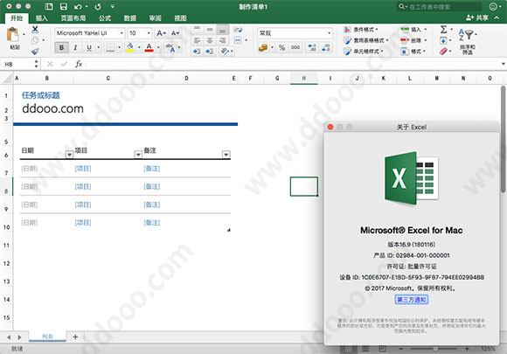Align text to top of cell
The width and height of the screenshot is (507, 354).
pos(197,30)
